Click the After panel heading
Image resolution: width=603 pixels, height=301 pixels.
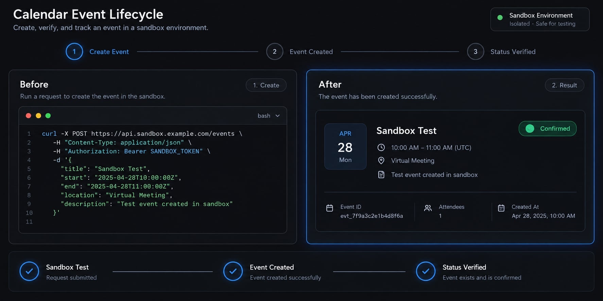330,84
